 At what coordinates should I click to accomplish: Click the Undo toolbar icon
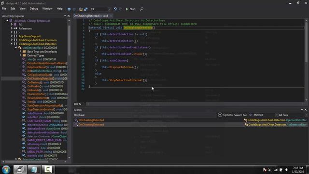click(x=115, y=9)
